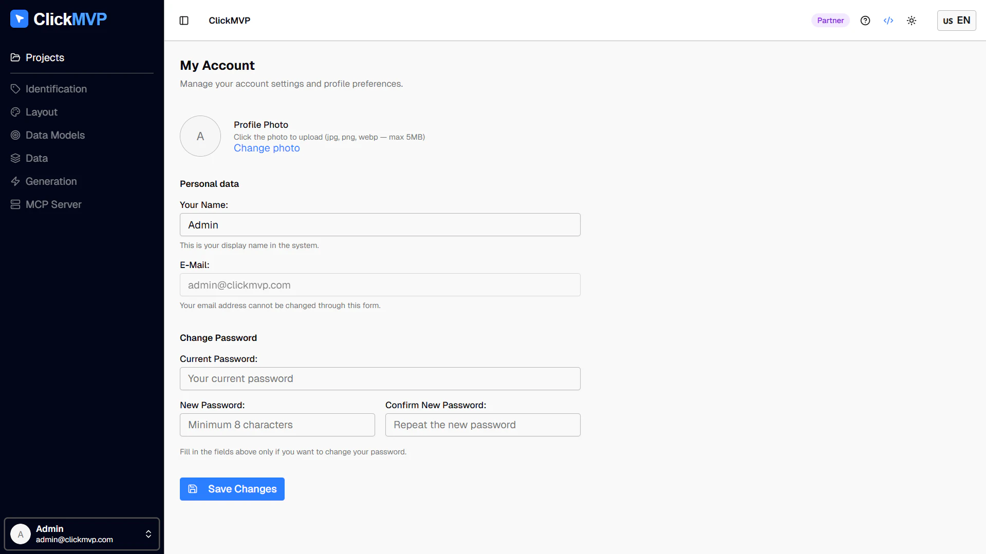The width and height of the screenshot is (986, 554).
Task: Toggle the light/dark theme sun icon
Action: pos(911,21)
